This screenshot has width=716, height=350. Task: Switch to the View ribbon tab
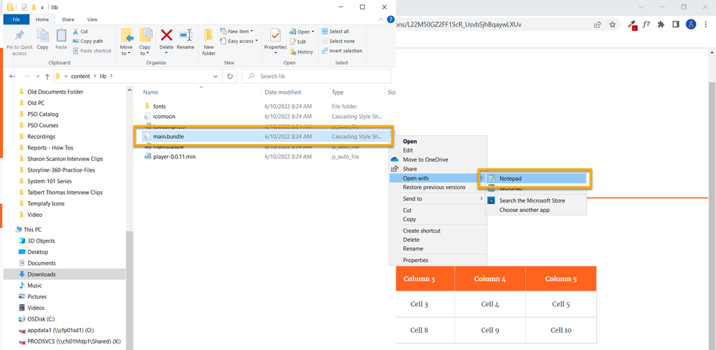pos(92,19)
